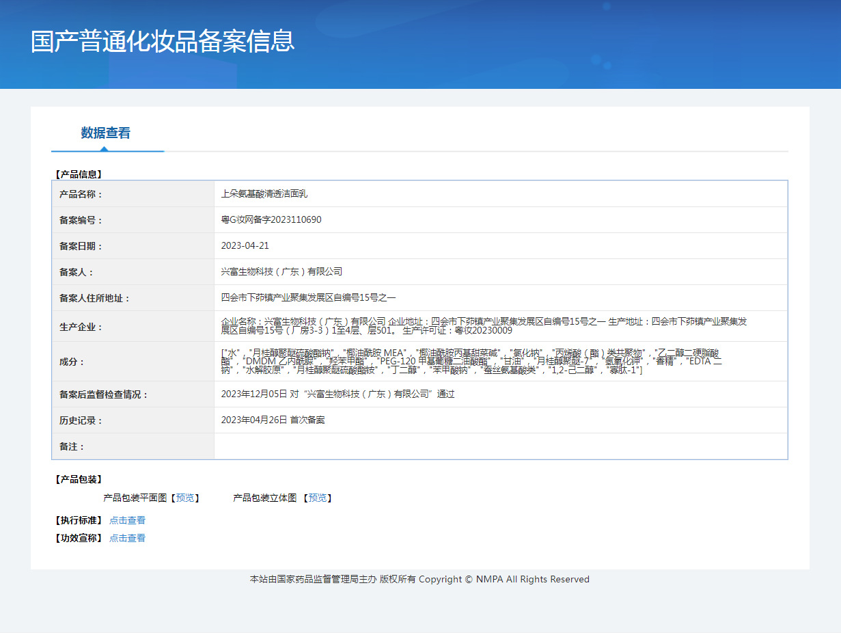Click the NMPA copyright footer text
The image size is (841, 633).
[419, 579]
